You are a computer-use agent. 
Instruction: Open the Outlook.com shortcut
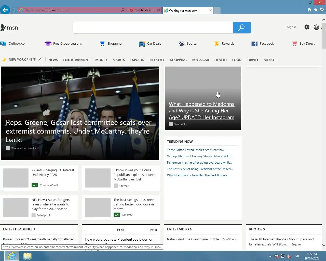point(14,44)
